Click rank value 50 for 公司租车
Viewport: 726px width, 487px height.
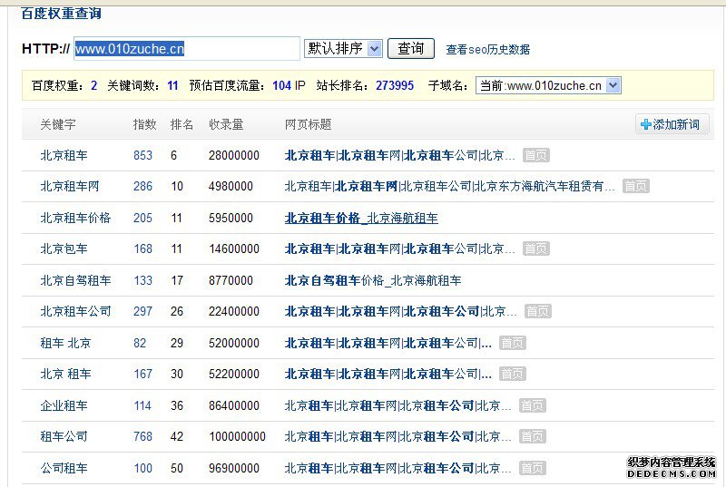[177, 468]
